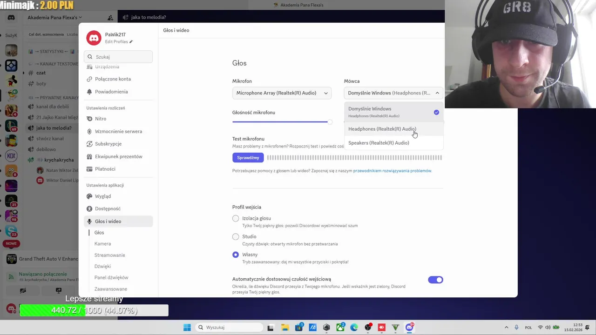The width and height of the screenshot is (596, 335).
Task: Click the Edit Profiles pencil icon
Action: (131, 42)
